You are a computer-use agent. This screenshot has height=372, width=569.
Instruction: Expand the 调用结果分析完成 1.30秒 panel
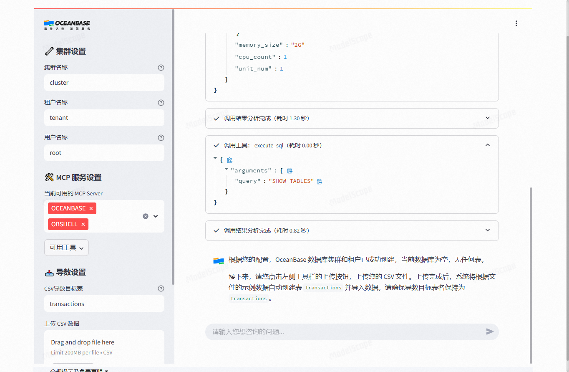coord(487,118)
